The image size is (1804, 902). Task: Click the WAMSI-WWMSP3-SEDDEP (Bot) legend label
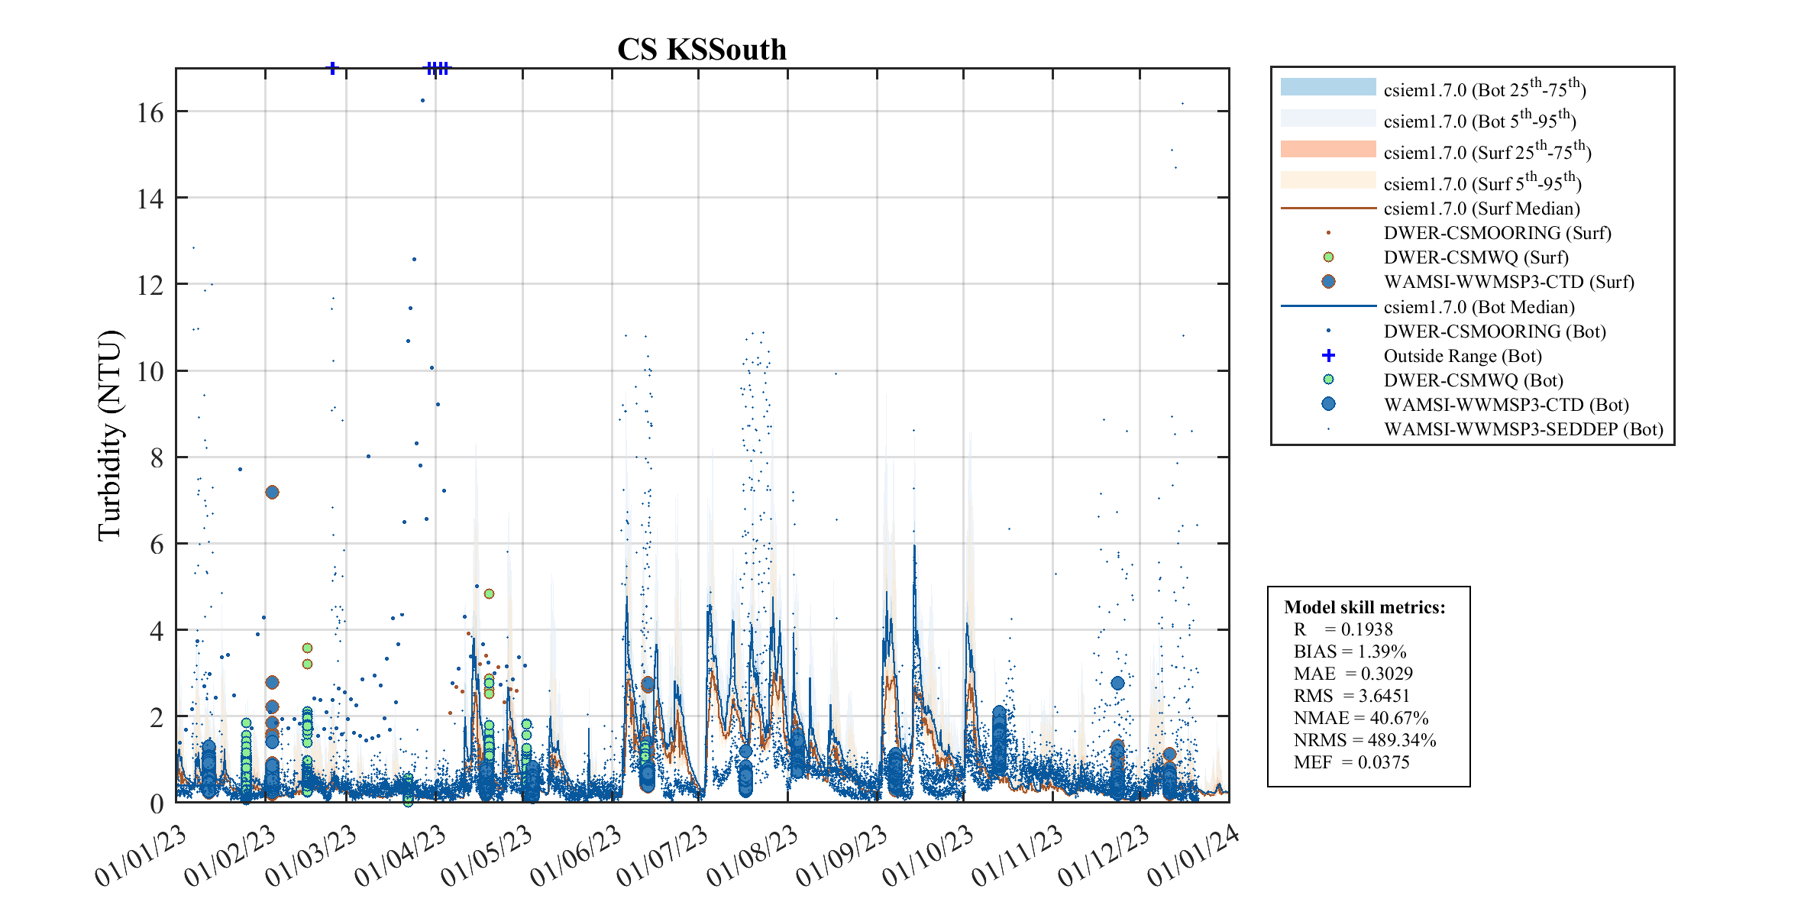click(1523, 429)
